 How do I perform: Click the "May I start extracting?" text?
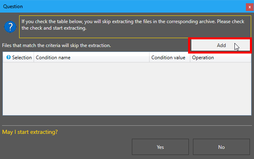pyautogui.click(x=30, y=132)
